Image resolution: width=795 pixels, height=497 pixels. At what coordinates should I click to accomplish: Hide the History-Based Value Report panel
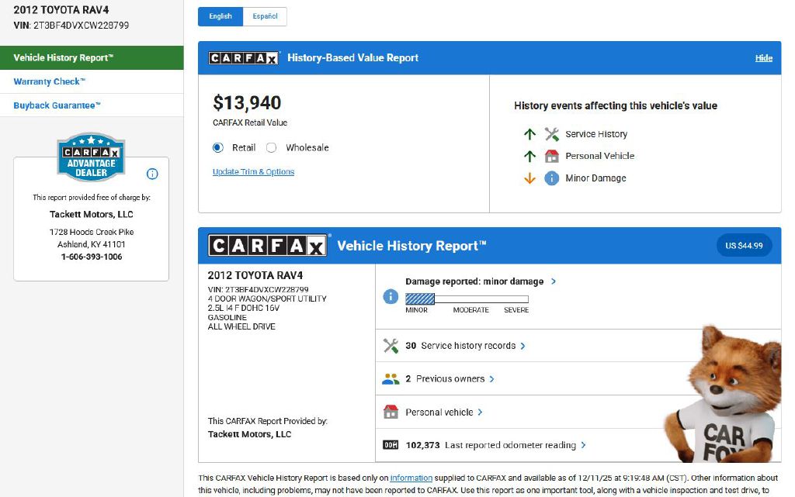[763, 58]
